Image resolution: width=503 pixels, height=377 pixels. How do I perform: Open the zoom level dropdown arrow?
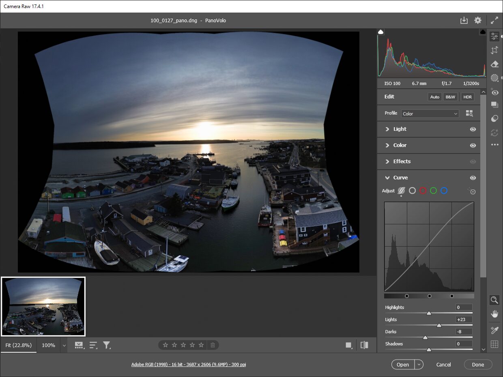point(64,345)
